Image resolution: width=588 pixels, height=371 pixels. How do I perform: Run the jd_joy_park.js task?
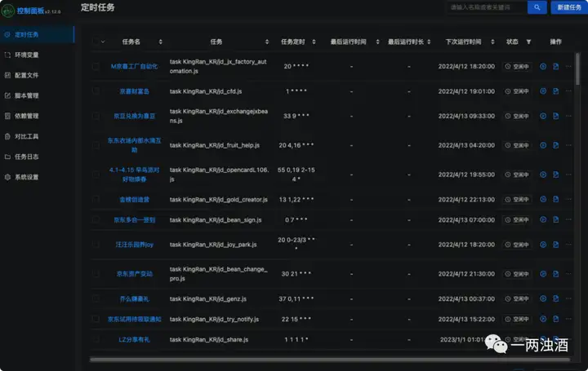tap(543, 245)
